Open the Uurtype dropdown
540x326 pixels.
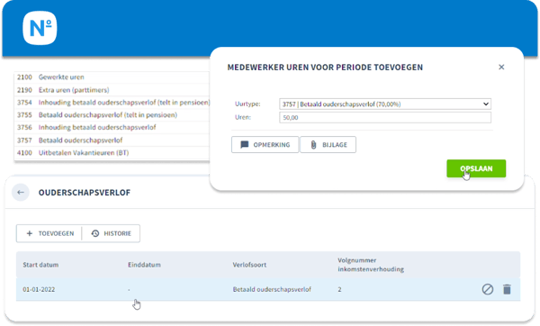tap(385, 104)
